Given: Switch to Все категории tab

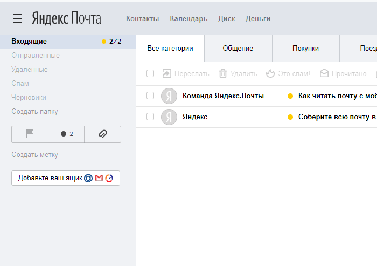Looking at the screenshot, I should click(x=170, y=48).
